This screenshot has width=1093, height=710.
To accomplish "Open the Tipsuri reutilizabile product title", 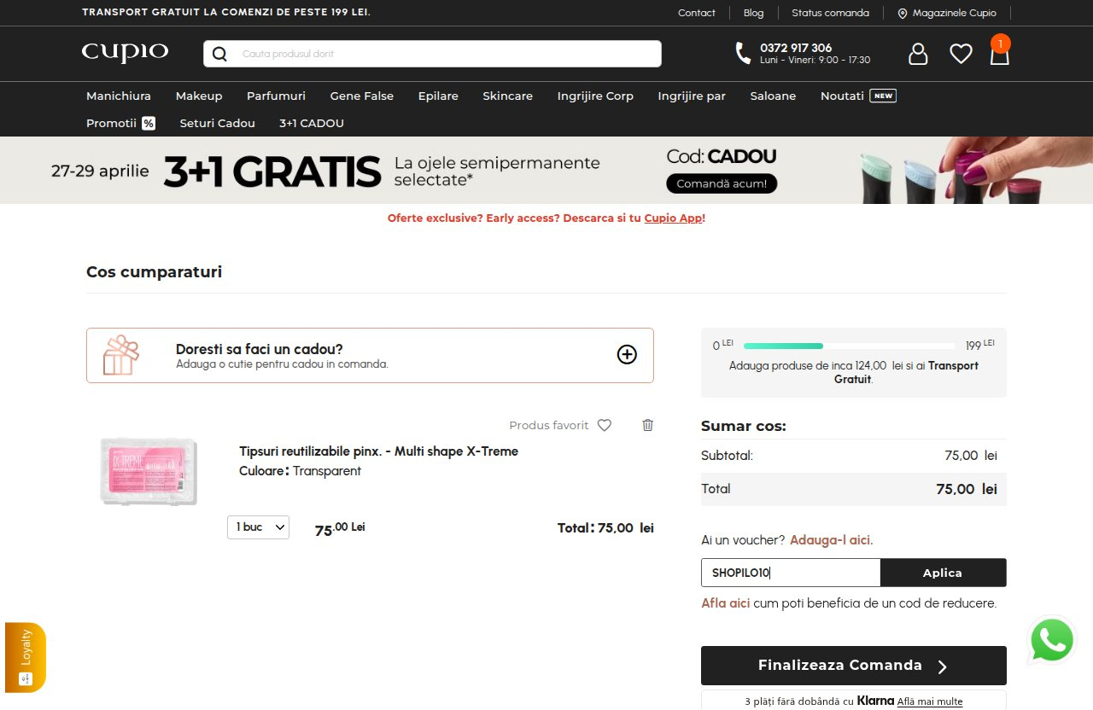I will tap(378, 451).
